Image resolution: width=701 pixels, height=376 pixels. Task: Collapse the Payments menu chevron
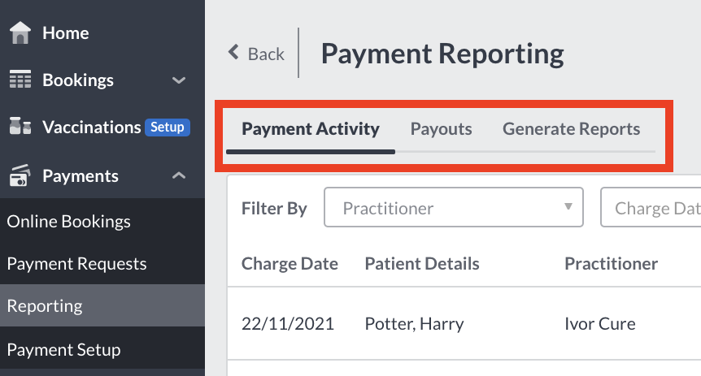179,175
